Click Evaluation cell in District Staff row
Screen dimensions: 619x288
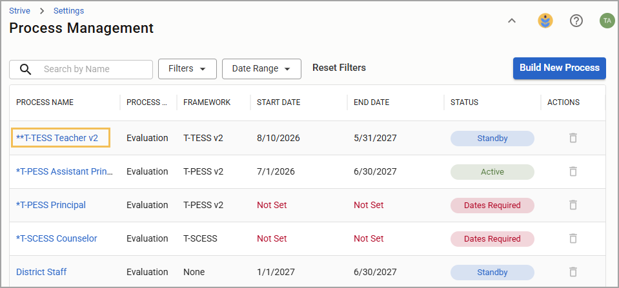pos(147,272)
